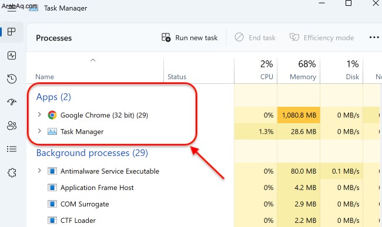Open App history icon in sidebar
The height and width of the screenshot is (227, 382).
(11, 79)
